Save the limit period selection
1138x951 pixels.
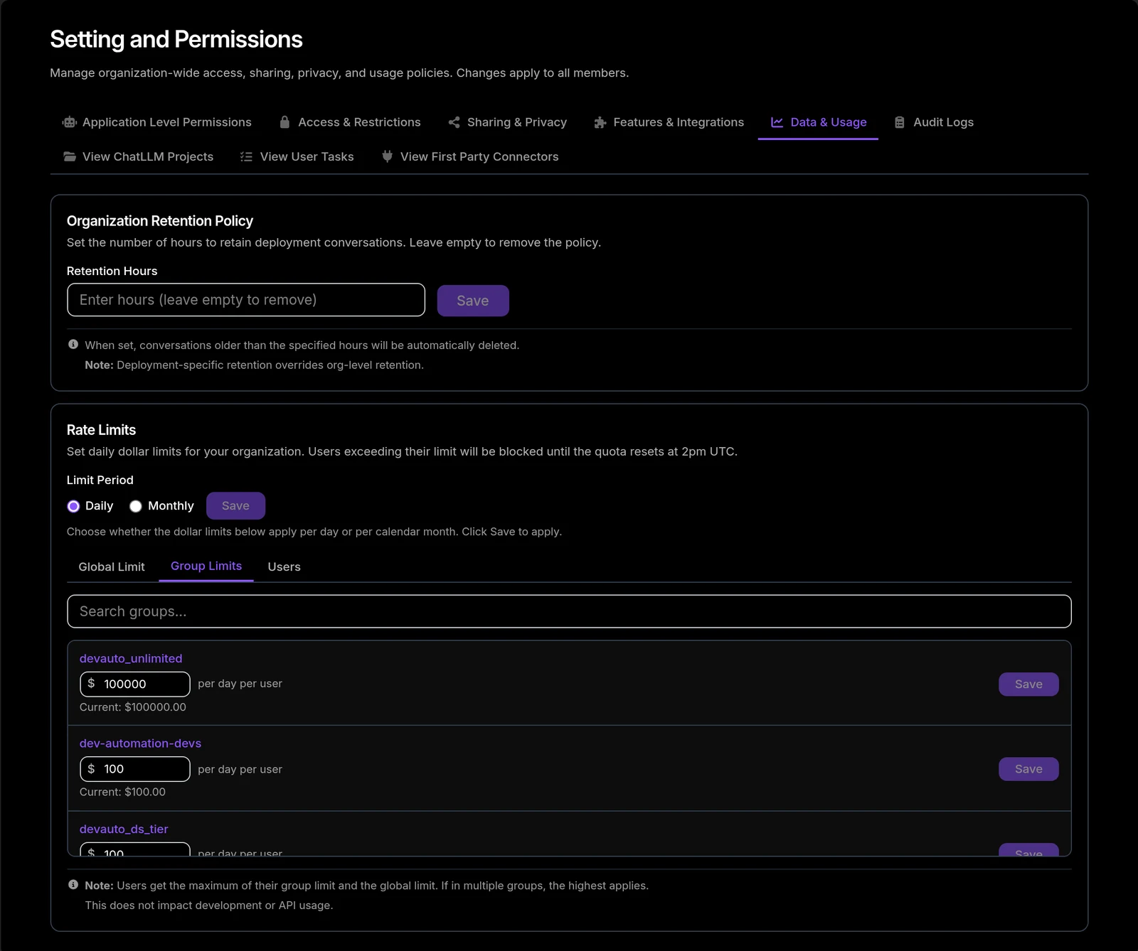tap(235, 506)
